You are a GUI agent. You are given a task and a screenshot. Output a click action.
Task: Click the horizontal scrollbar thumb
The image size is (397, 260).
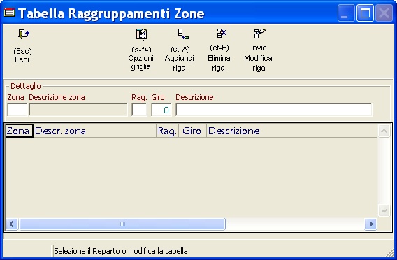pos(122,224)
